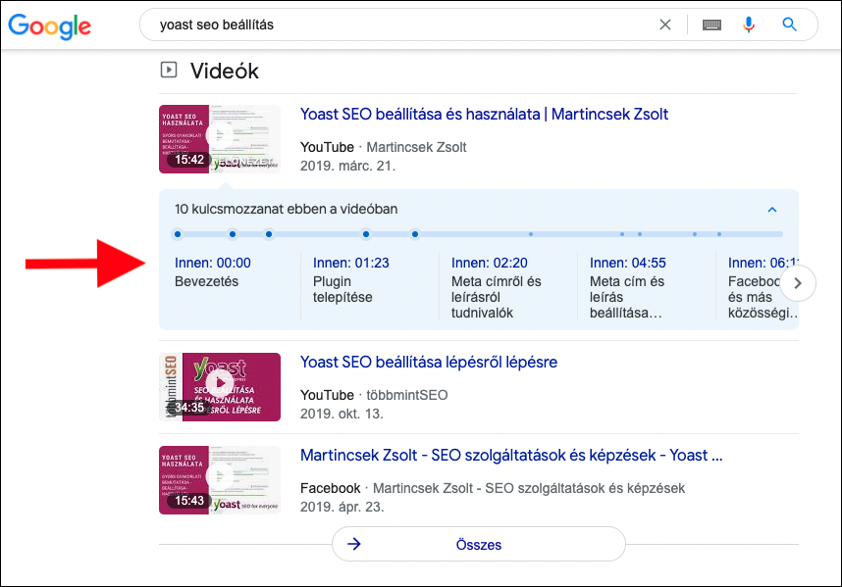Click the '2019. ápr. 23.' date text
The height and width of the screenshot is (587, 842).
(342, 507)
